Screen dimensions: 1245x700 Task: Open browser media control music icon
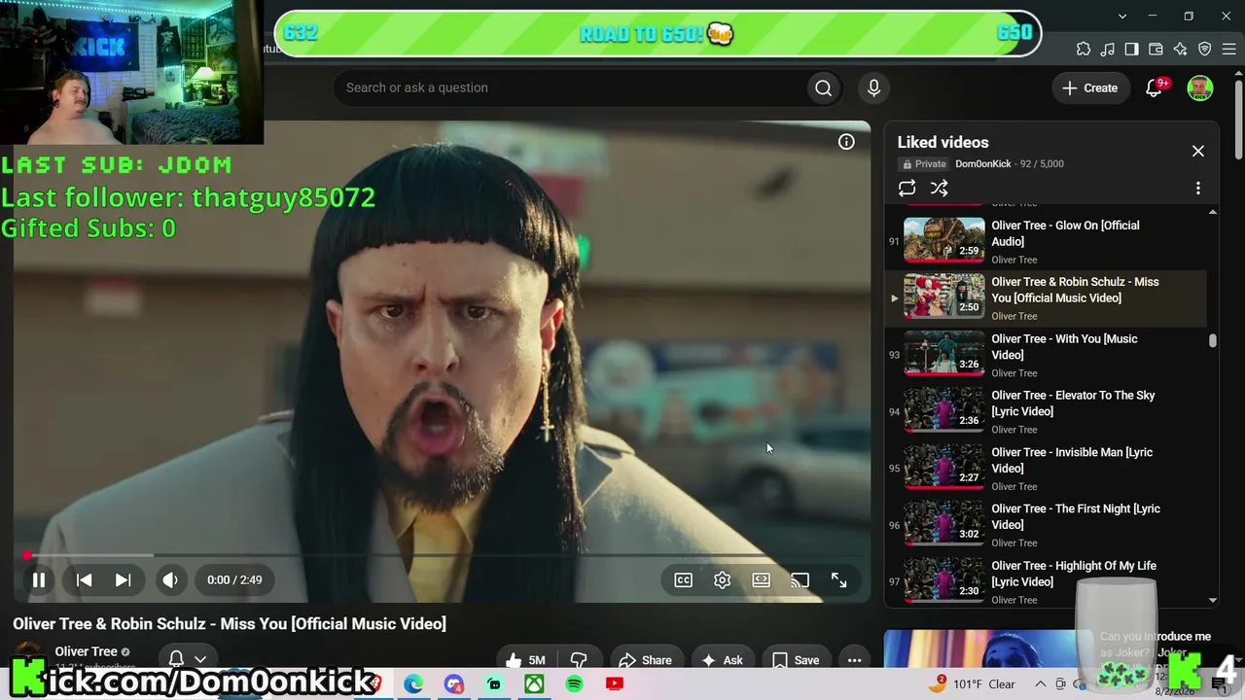click(1108, 49)
